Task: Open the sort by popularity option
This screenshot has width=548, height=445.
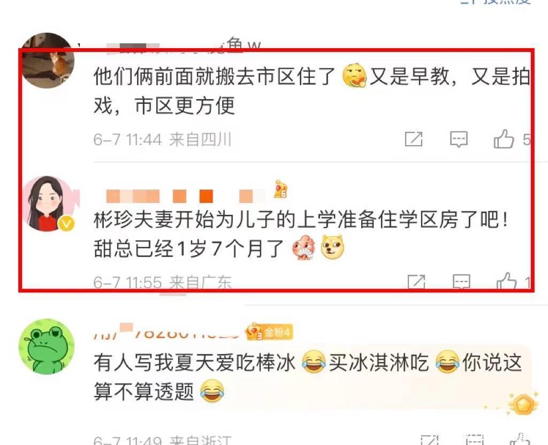Action: click(496, 2)
